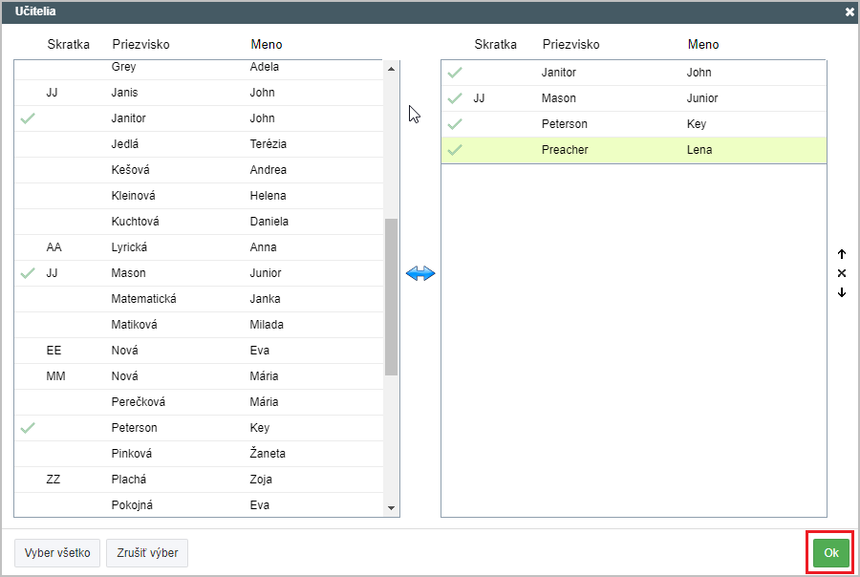Uncheck Mason Junior in left list
860x577 pixels.
[x=28, y=273]
